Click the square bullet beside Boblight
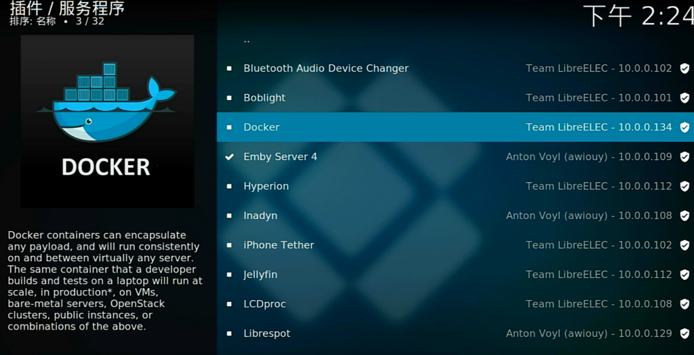Screen dimensions: 694x355 (229, 98)
